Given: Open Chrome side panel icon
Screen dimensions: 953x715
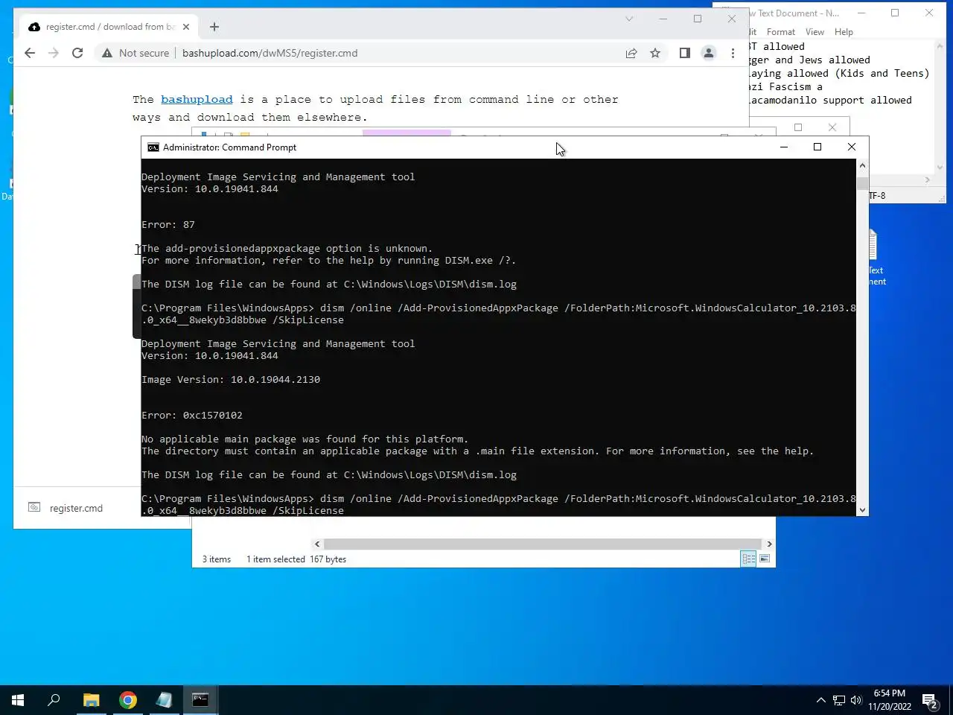Looking at the screenshot, I should point(685,53).
